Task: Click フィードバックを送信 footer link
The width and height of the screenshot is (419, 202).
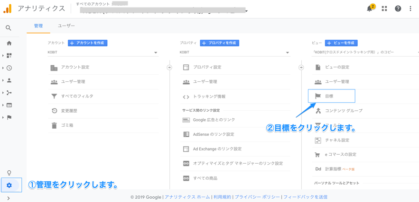Action: tap(305, 197)
